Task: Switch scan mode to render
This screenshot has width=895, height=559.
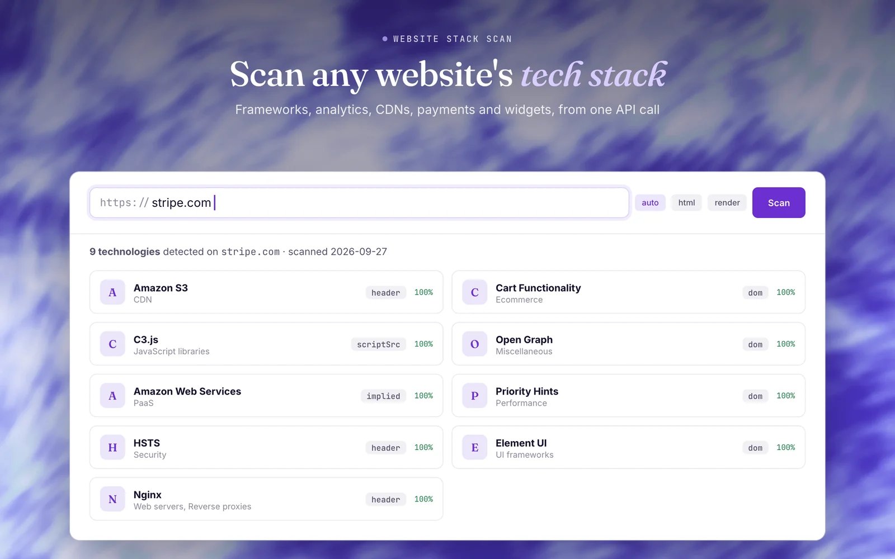Action: tap(727, 203)
